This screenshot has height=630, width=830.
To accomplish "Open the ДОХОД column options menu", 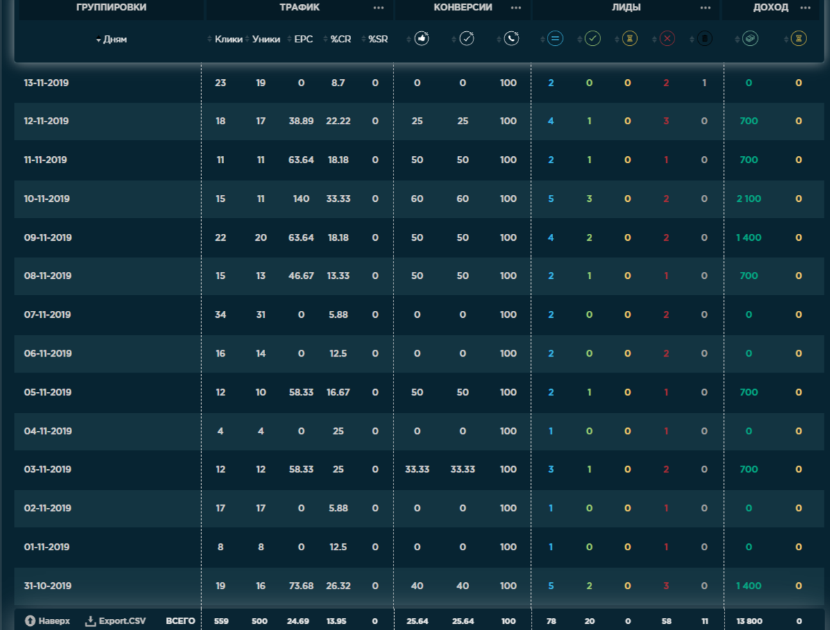I will click(x=806, y=8).
